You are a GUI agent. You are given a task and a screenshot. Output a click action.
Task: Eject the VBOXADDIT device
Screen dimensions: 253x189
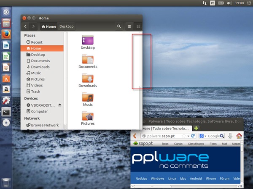coord(60,105)
